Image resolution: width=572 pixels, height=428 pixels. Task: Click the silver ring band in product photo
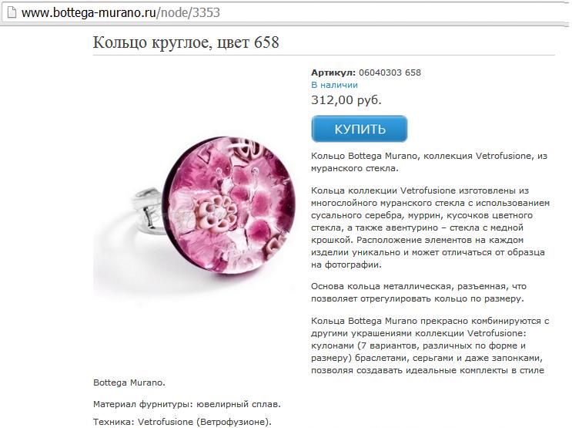coord(148,211)
